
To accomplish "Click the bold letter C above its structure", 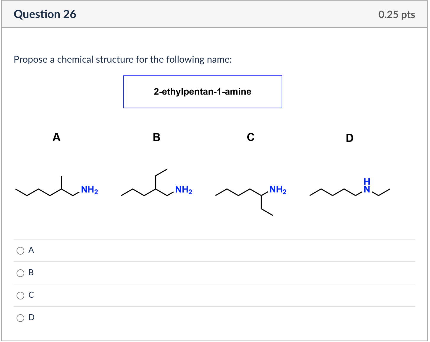I will (250, 137).
